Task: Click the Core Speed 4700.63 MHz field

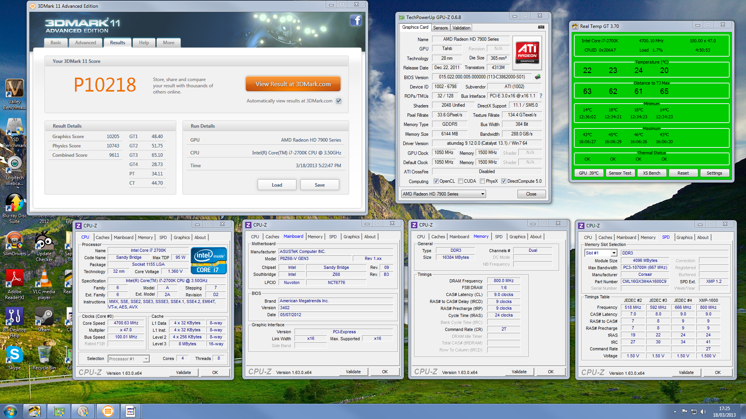Action: coord(126,323)
